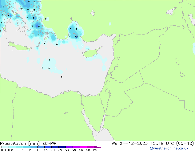Select the '0.5' legend scale label
This screenshot has width=195, height=151.
pyautogui.click(x=11, y=150)
